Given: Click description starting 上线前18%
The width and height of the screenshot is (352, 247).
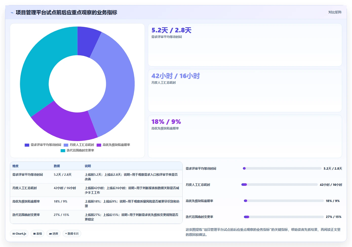Looking at the screenshot, I should [132, 204].
